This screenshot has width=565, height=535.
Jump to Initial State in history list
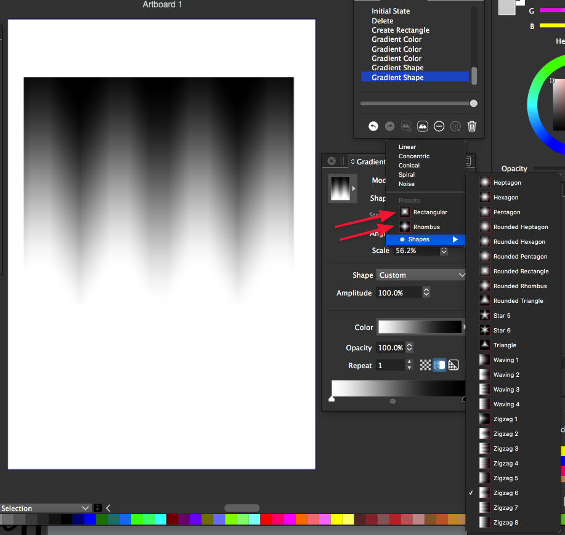click(390, 11)
